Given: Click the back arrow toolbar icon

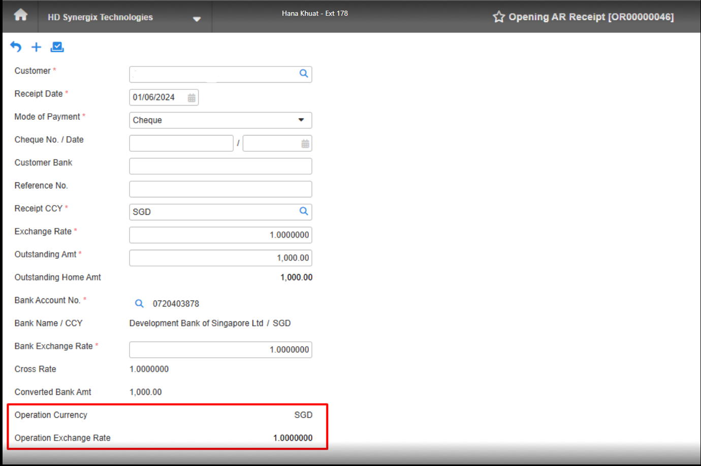Looking at the screenshot, I should tap(15, 47).
